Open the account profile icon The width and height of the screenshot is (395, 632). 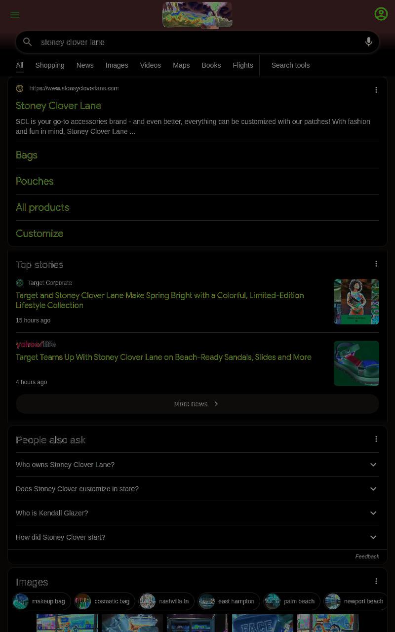(x=381, y=14)
